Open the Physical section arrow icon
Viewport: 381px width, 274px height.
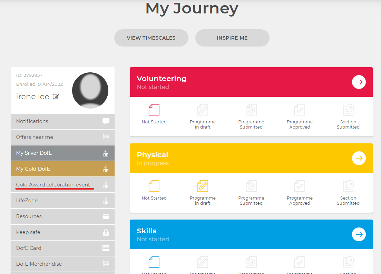[x=359, y=158]
